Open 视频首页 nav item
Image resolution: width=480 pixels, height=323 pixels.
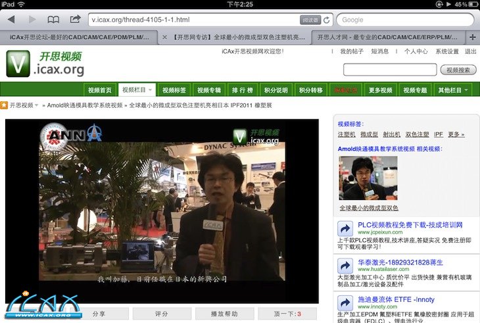100,90
